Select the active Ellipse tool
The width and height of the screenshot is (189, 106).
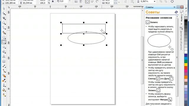[x=4, y=42]
